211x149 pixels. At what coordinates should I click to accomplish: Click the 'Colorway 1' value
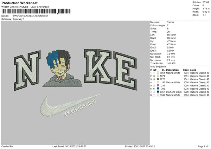click(19, 19)
